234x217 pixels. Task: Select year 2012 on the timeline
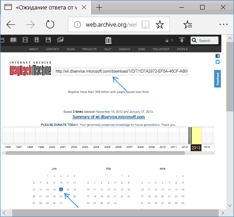(x=185, y=147)
